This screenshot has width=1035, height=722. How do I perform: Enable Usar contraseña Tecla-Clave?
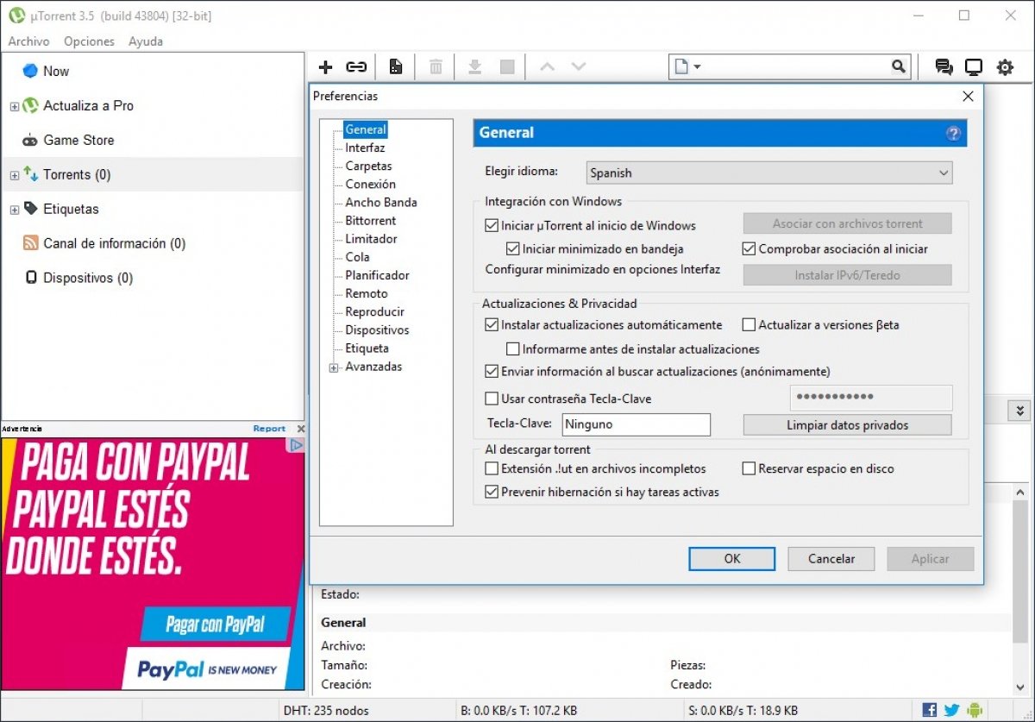(492, 399)
